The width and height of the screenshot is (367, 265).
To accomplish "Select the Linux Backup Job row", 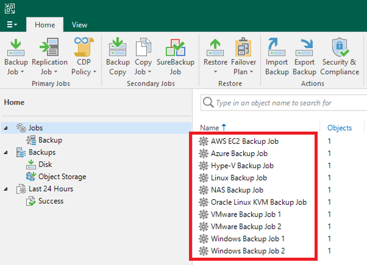I will coord(282,177).
